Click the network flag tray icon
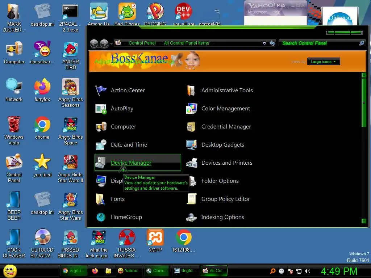Screen dimensions: 371x278 pyautogui.click(x=290, y=271)
